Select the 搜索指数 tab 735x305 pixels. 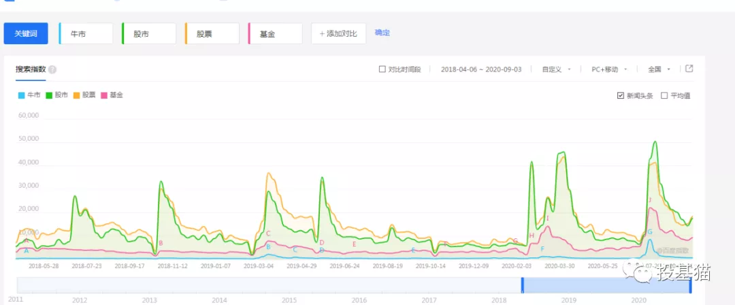(31, 69)
